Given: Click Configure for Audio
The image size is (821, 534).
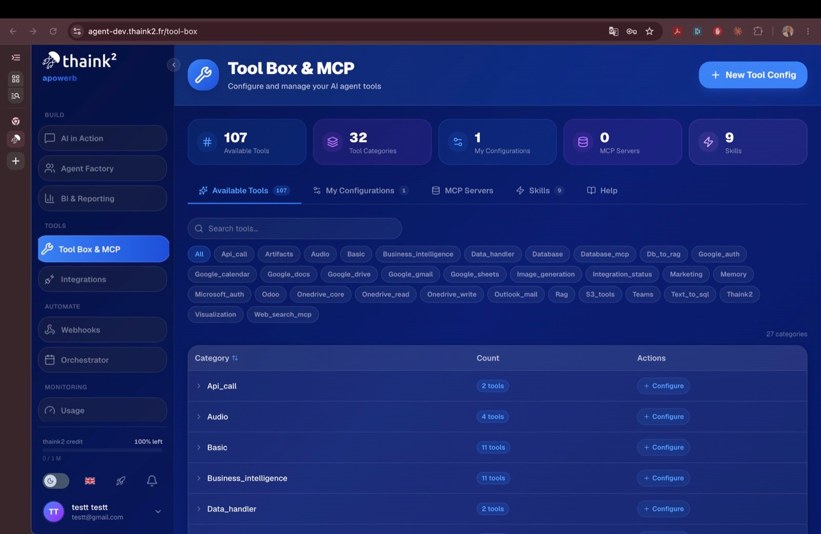Looking at the screenshot, I should tap(663, 417).
